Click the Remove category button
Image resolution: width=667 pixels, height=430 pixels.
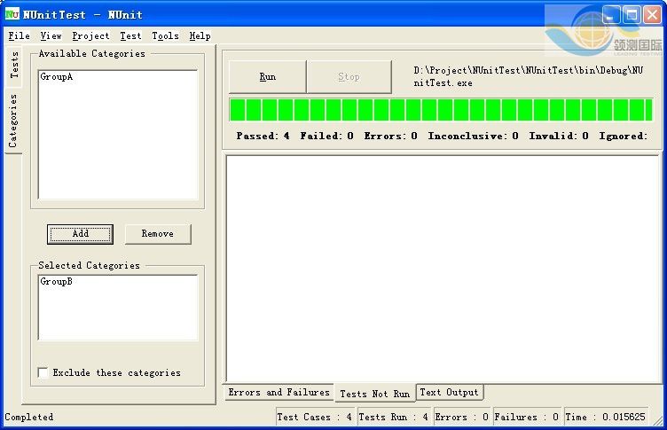[158, 234]
